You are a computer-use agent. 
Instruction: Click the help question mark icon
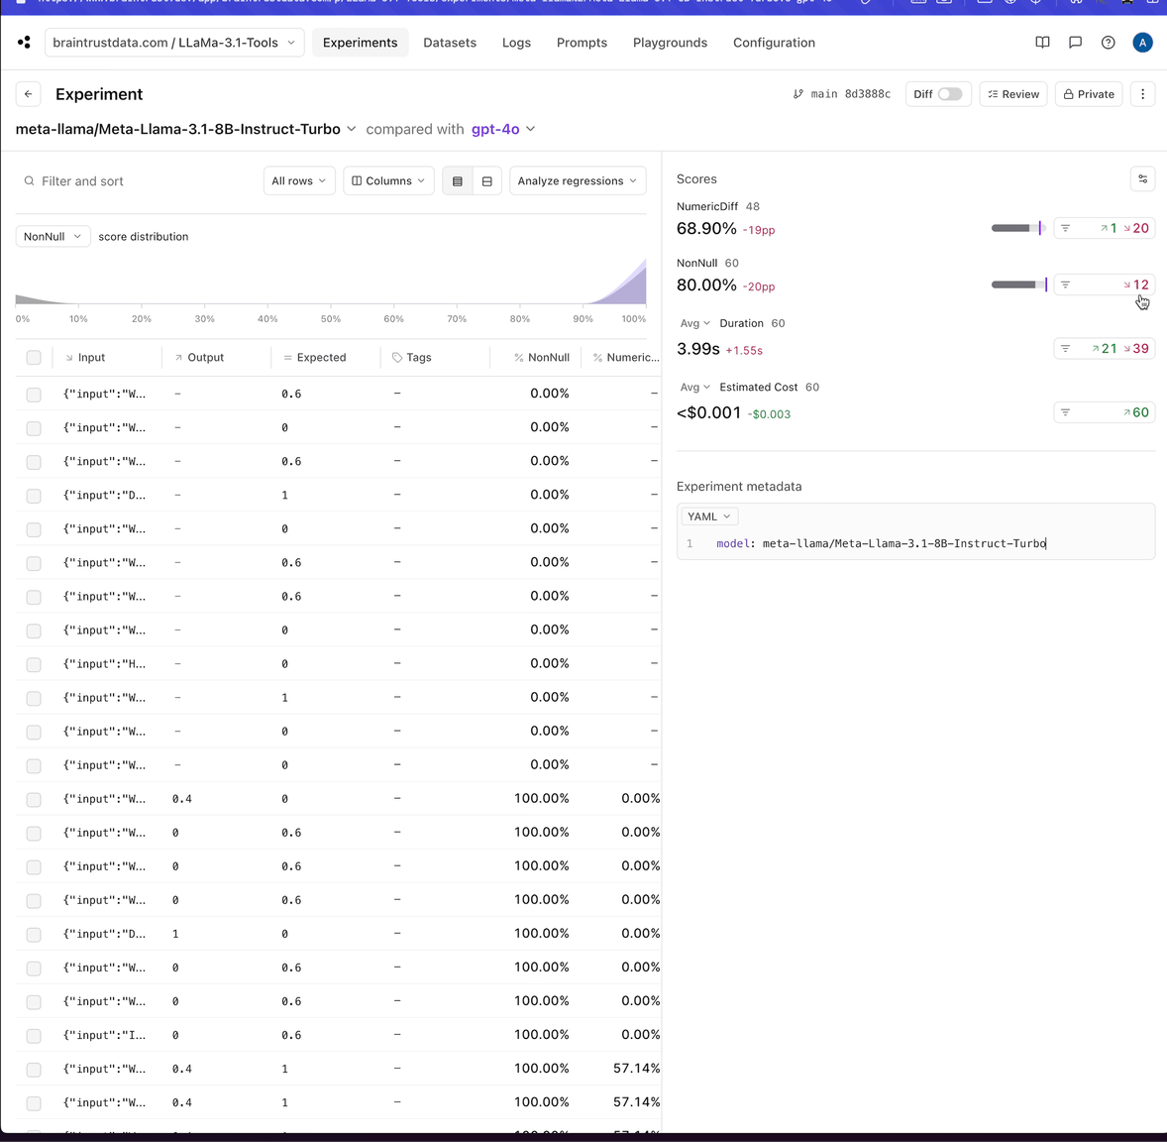tap(1108, 43)
